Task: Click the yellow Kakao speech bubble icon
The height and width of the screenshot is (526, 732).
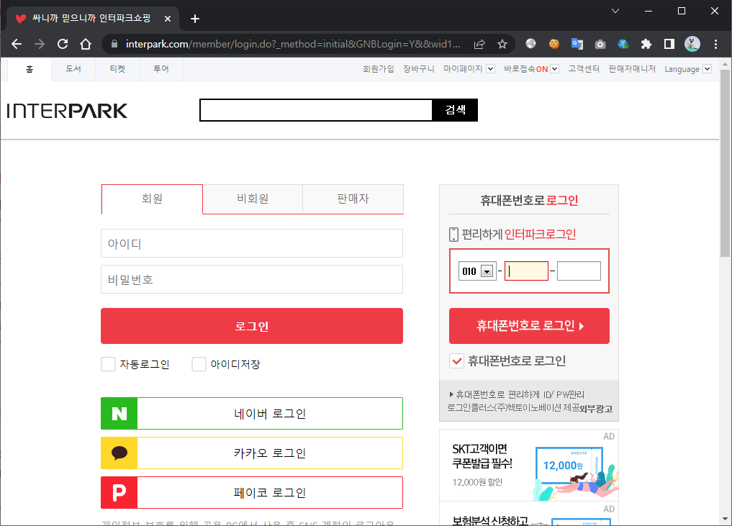Action: pyautogui.click(x=119, y=453)
